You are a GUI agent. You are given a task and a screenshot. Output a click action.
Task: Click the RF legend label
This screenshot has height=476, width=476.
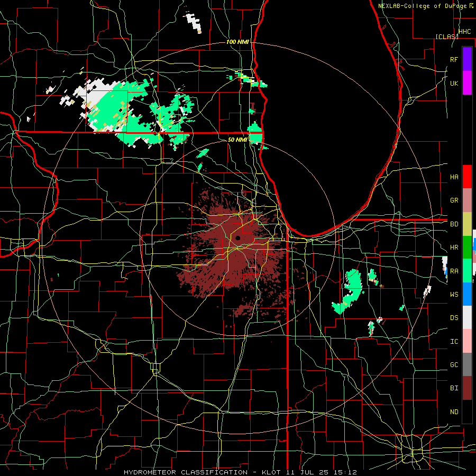click(454, 59)
